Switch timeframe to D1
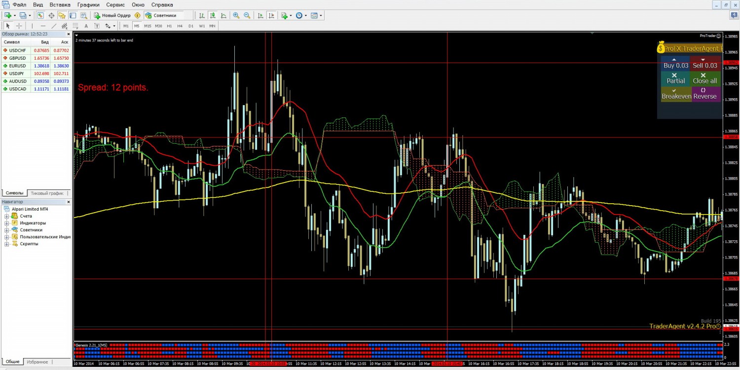This screenshot has width=740, height=370. point(191,26)
